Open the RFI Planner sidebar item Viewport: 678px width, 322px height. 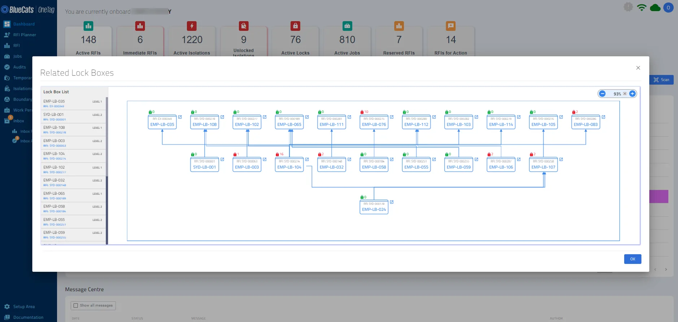[25, 35]
